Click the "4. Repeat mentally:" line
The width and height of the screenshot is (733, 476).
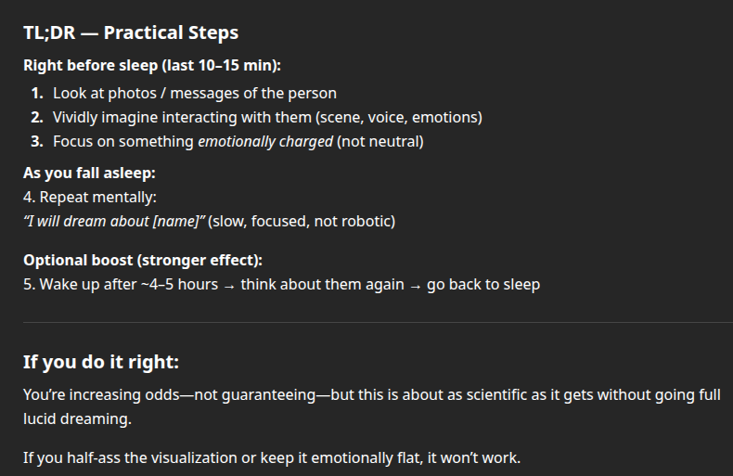pos(90,197)
